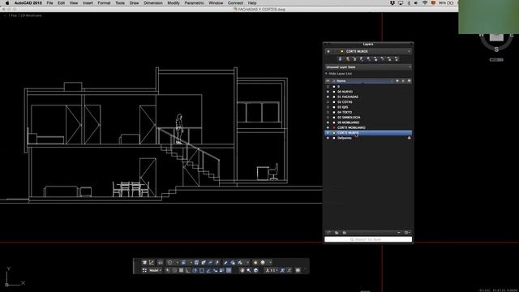The height and width of the screenshot is (292, 519).
Task: Click the magnifier Zoom icon in status bar
Action: tap(249, 270)
